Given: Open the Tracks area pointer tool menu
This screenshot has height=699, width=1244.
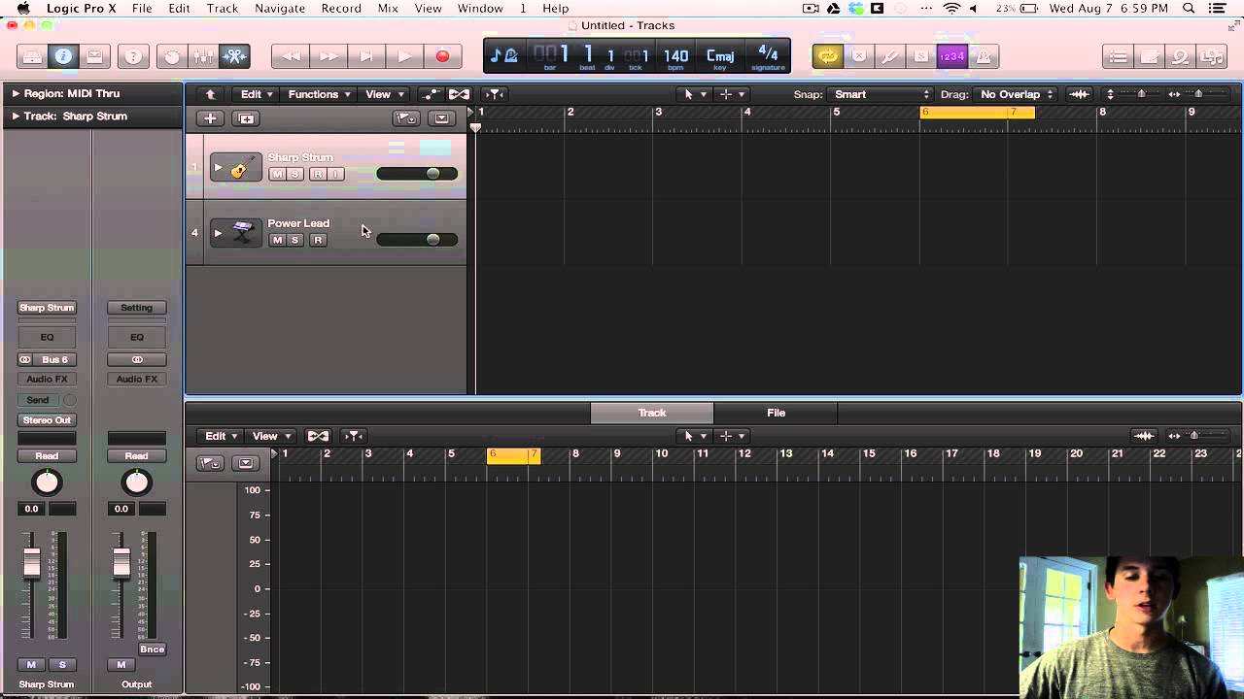Looking at the screenshot, I should 695,94.
